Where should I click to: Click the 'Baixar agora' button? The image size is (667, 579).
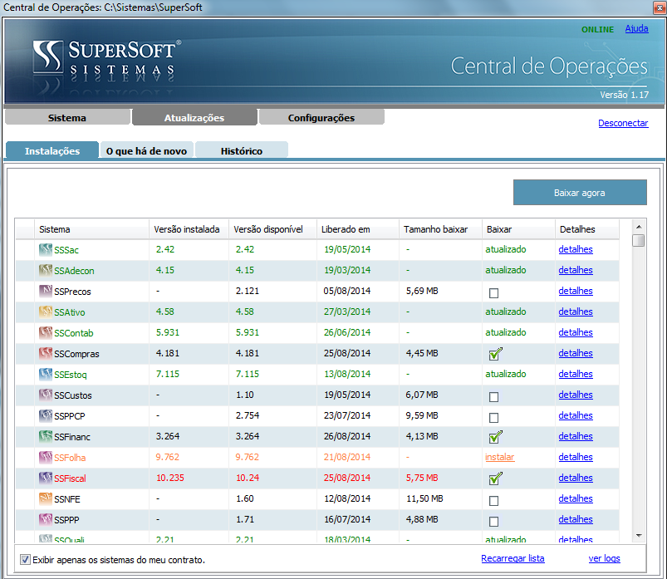click(x=580, y=192)
